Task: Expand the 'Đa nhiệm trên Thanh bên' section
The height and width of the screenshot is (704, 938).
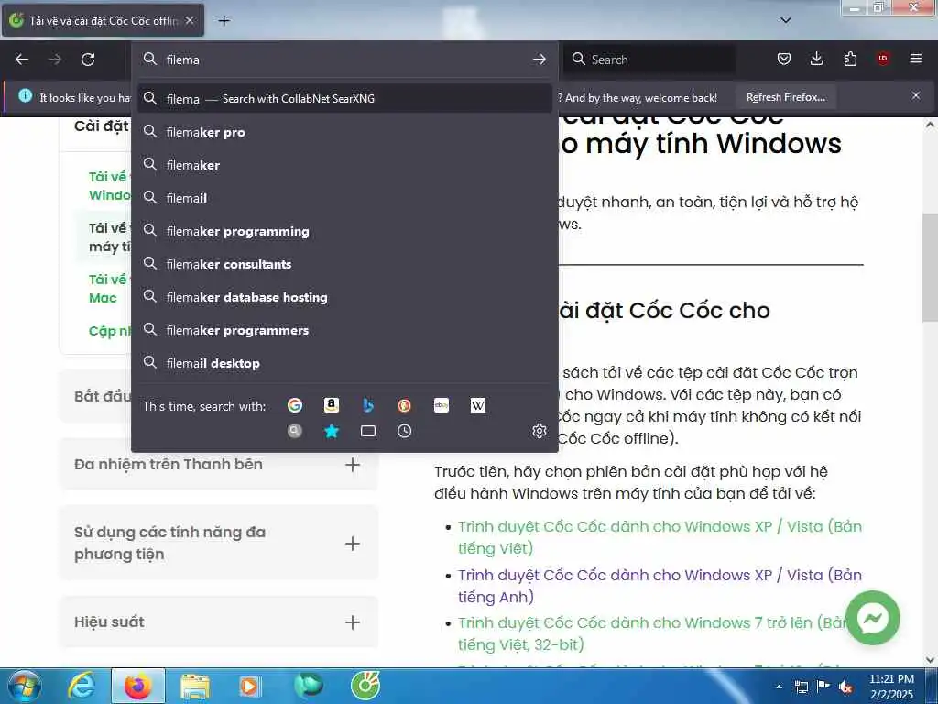Action: (x=353, y=465)
